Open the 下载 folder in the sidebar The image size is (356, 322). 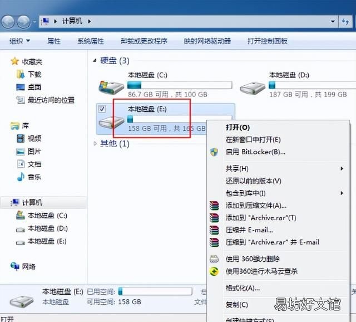[x=29, y=74]
